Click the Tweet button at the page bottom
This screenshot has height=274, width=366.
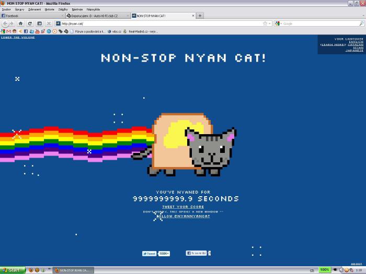150,253
